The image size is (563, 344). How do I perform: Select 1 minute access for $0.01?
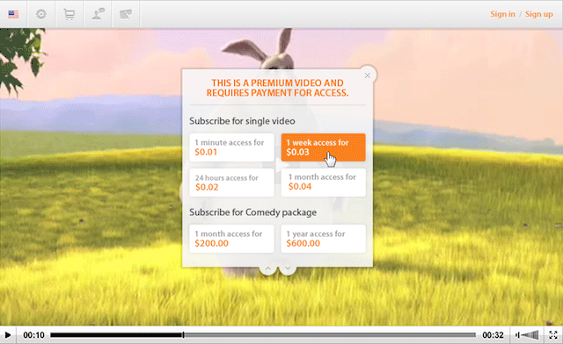[x=231, y=147]
